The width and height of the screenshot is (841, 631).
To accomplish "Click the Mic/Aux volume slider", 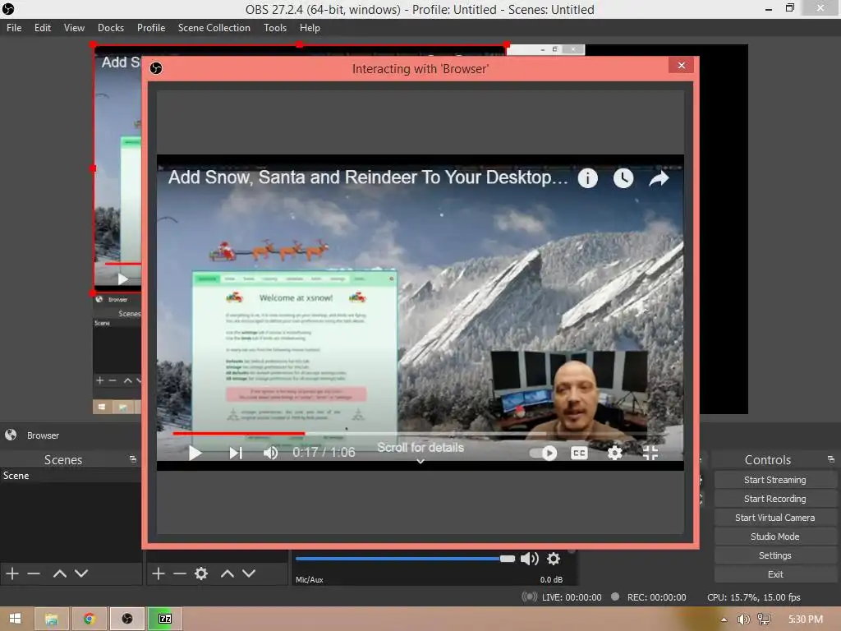I will click(x=405, y=559).
